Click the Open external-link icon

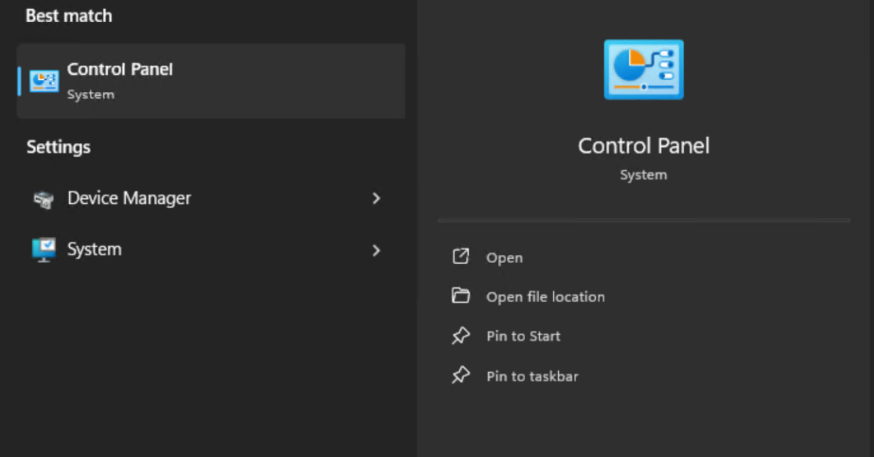460,256
